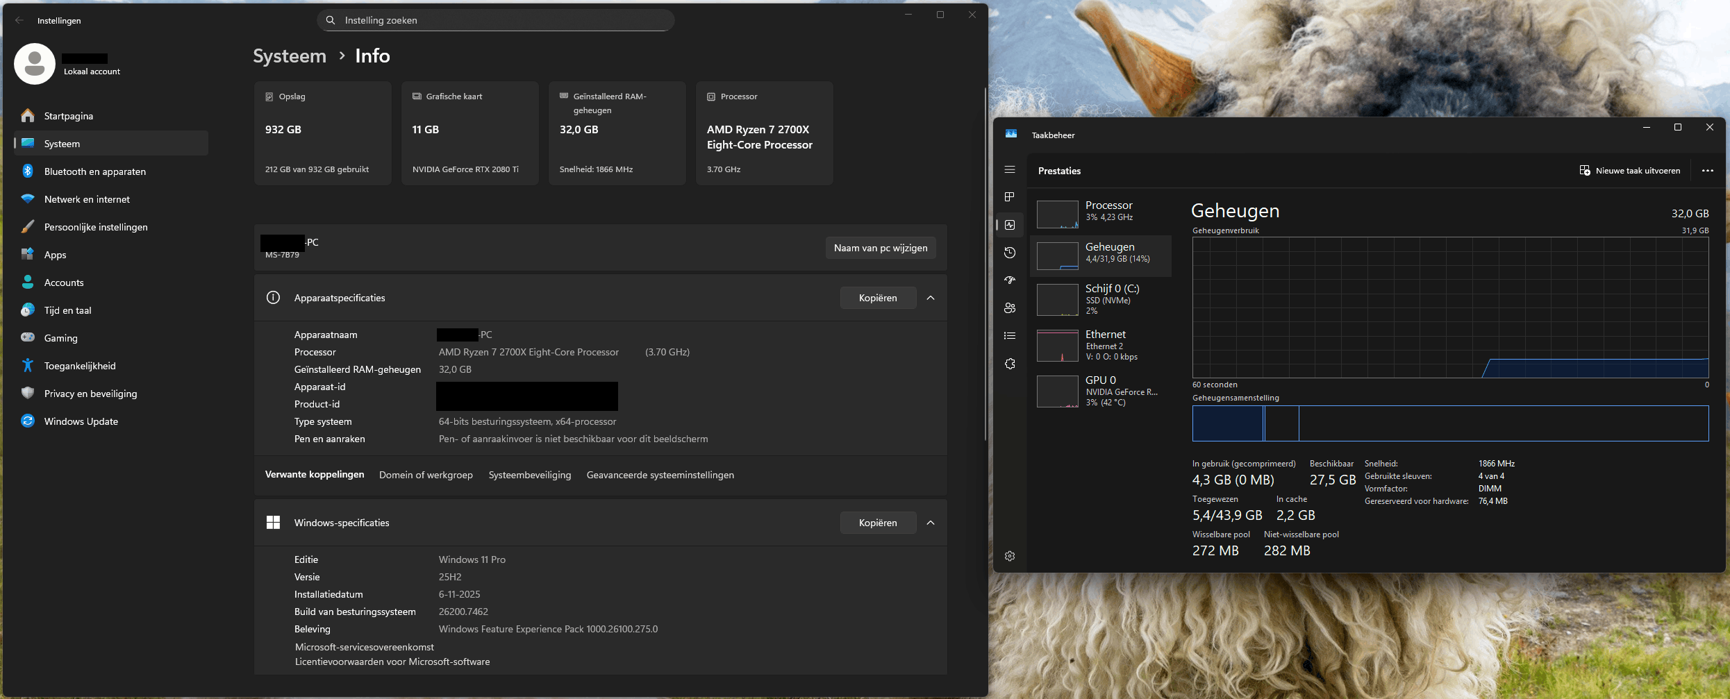Open Taakbeheer settings gear
This screenshot has height=699, width=1730.
(1010, 556)
